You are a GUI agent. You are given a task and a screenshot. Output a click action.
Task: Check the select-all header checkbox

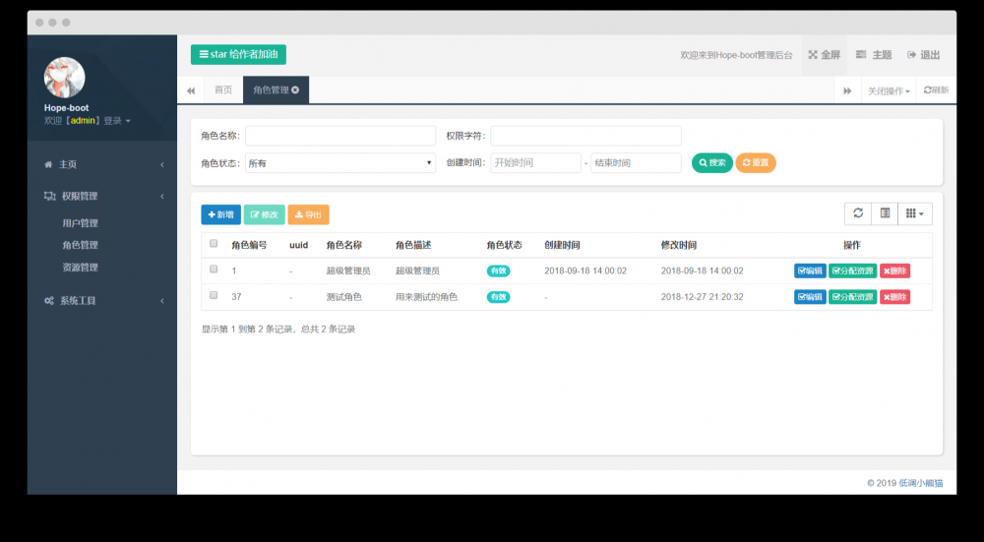(214, 243)
